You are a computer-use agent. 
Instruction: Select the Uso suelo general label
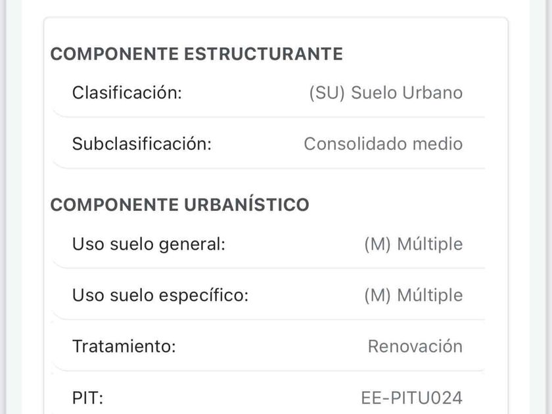(149, 244)
